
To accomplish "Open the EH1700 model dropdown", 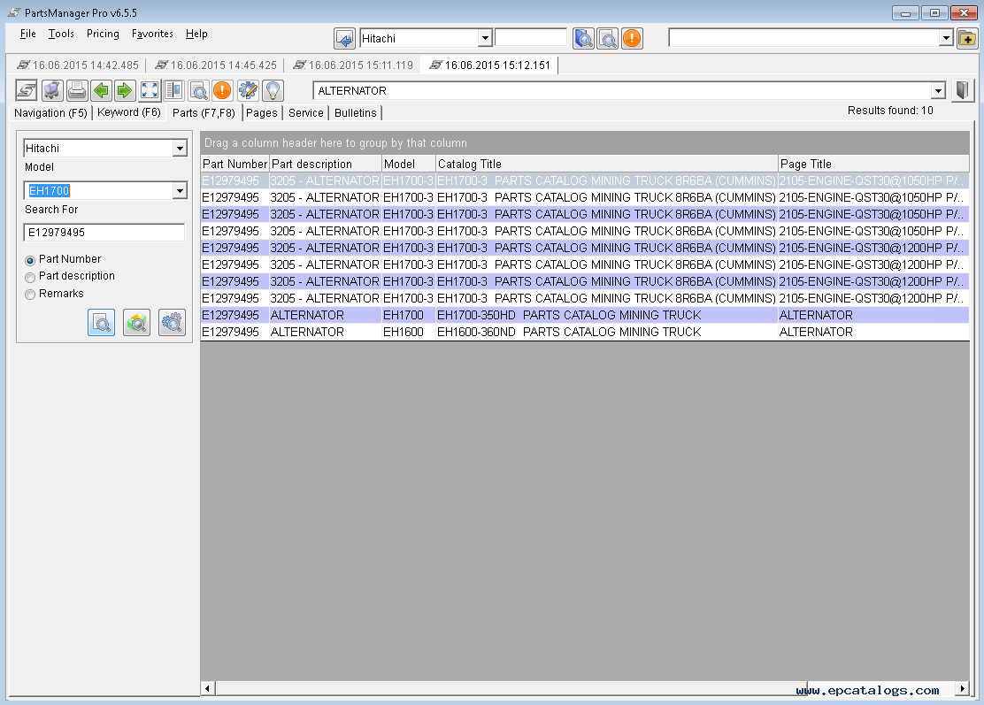I will (180, 191).
